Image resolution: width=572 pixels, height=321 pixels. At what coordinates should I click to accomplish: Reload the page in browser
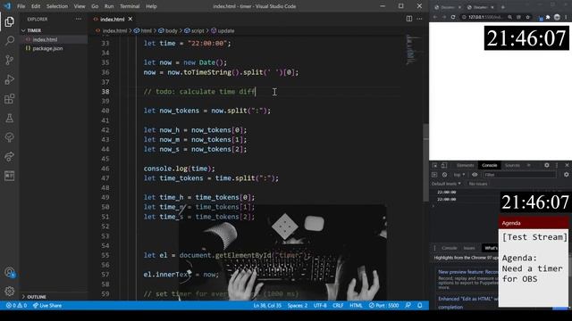[453, 17]
